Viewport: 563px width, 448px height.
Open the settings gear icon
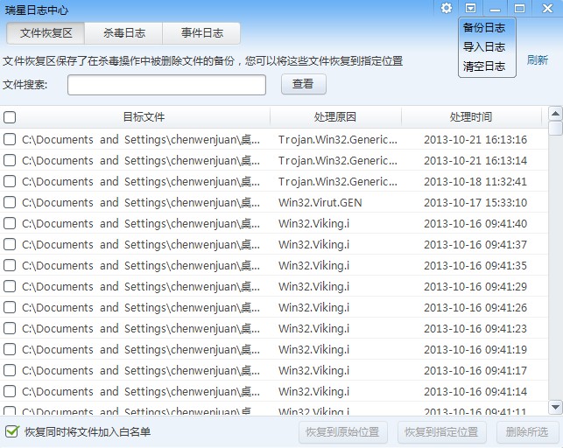pos(447,8)
